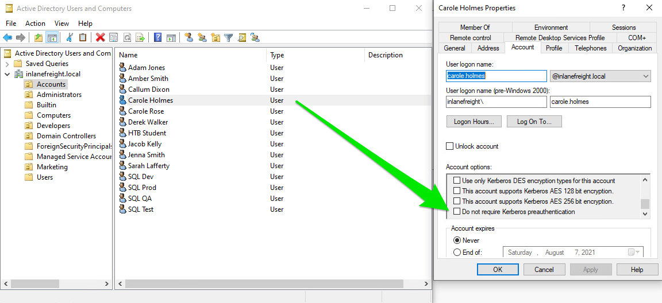
Task: Click the blue Back arrow in toolbar
Action: click(x=7, y=38)
